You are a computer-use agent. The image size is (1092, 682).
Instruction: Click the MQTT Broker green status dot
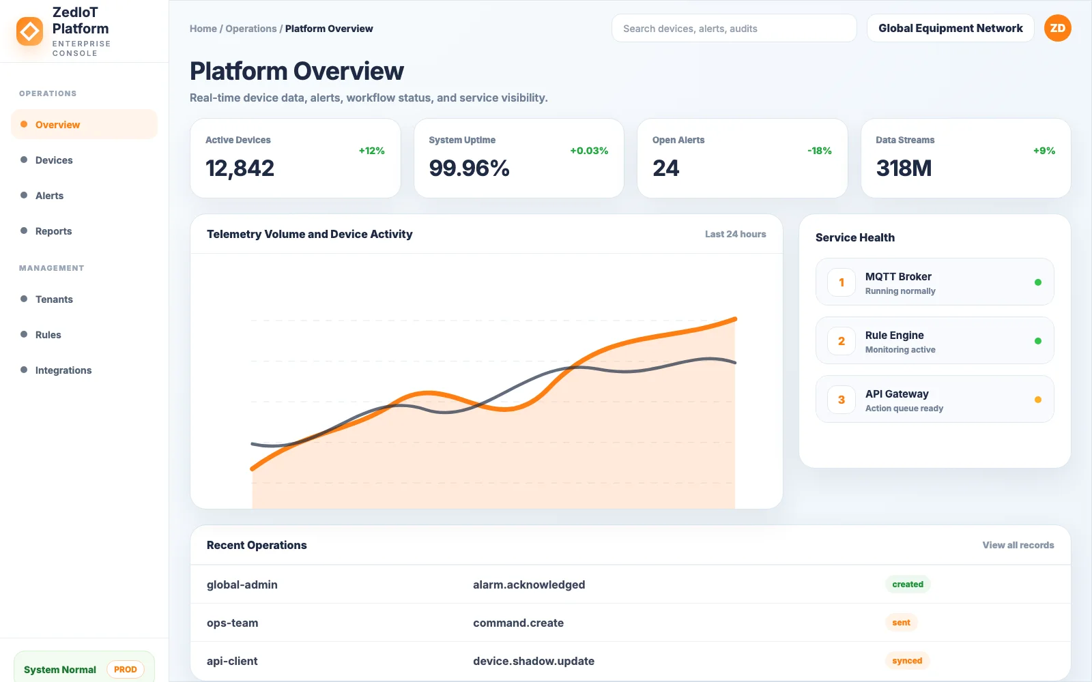[1037, 282]
